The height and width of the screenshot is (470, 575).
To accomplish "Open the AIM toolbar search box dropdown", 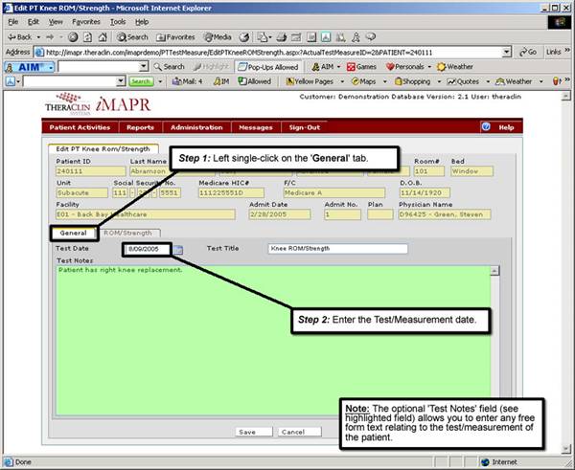I will coord(144,67).
